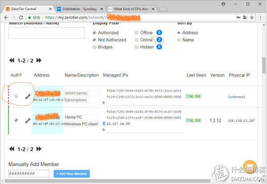Open a new browser tab

(162, 9)
